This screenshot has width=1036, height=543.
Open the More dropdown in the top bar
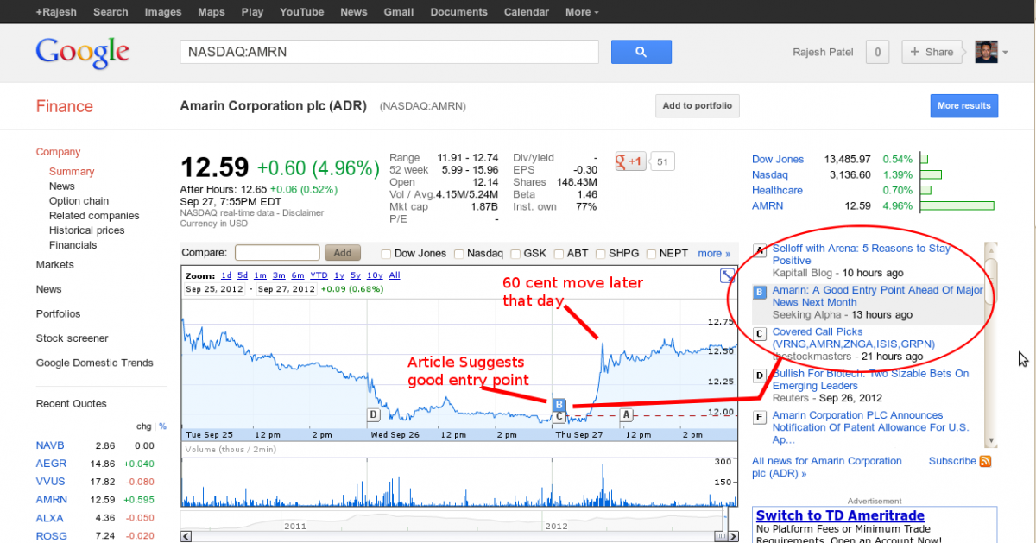pos(582,12)
